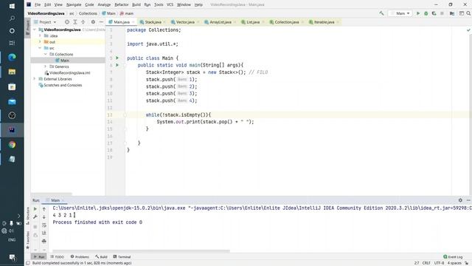Open the TODO tool window
The image size is (472, 266).
[58, 256]
